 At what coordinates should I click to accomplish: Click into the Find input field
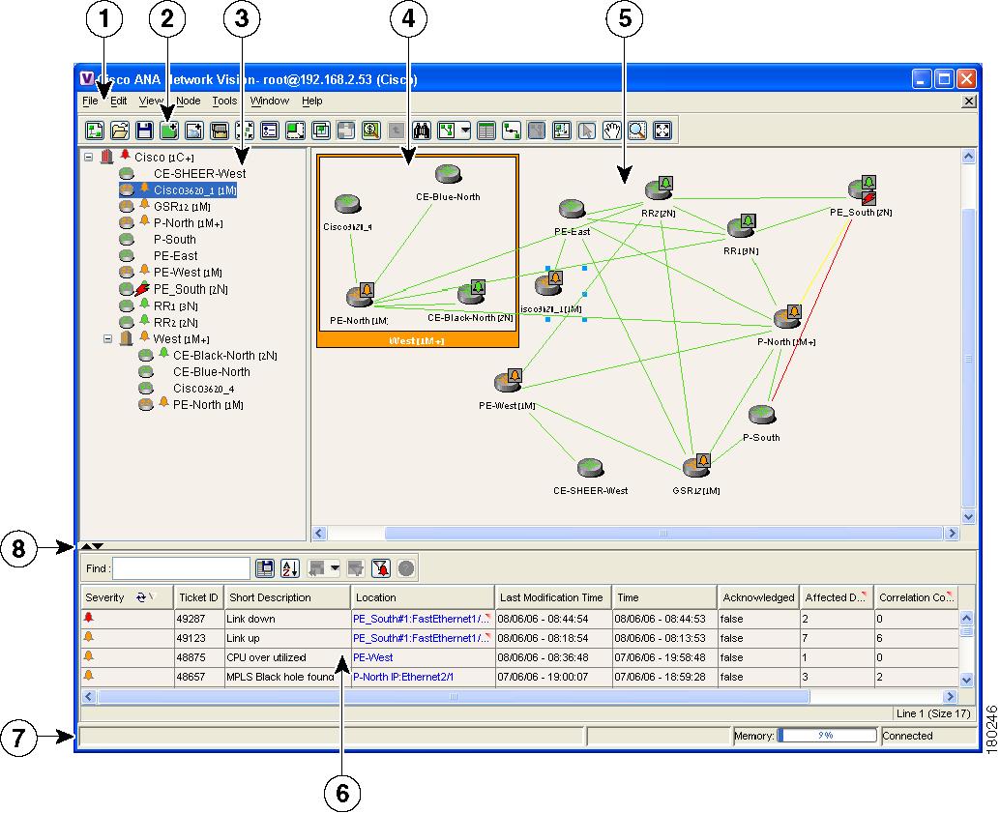click(x=181, y=568)
